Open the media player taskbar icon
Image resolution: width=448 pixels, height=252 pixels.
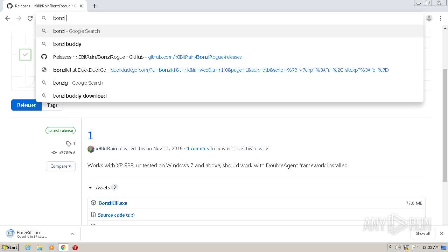click(x=51, y=247)
